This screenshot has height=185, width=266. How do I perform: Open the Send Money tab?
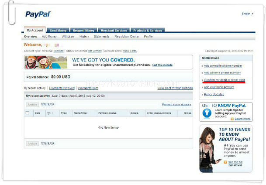(58, 31)
